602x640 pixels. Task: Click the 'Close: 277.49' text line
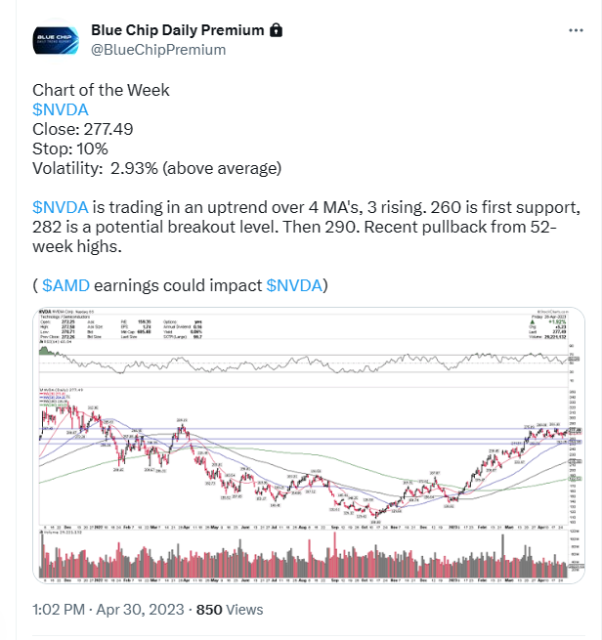click(83, 129)
